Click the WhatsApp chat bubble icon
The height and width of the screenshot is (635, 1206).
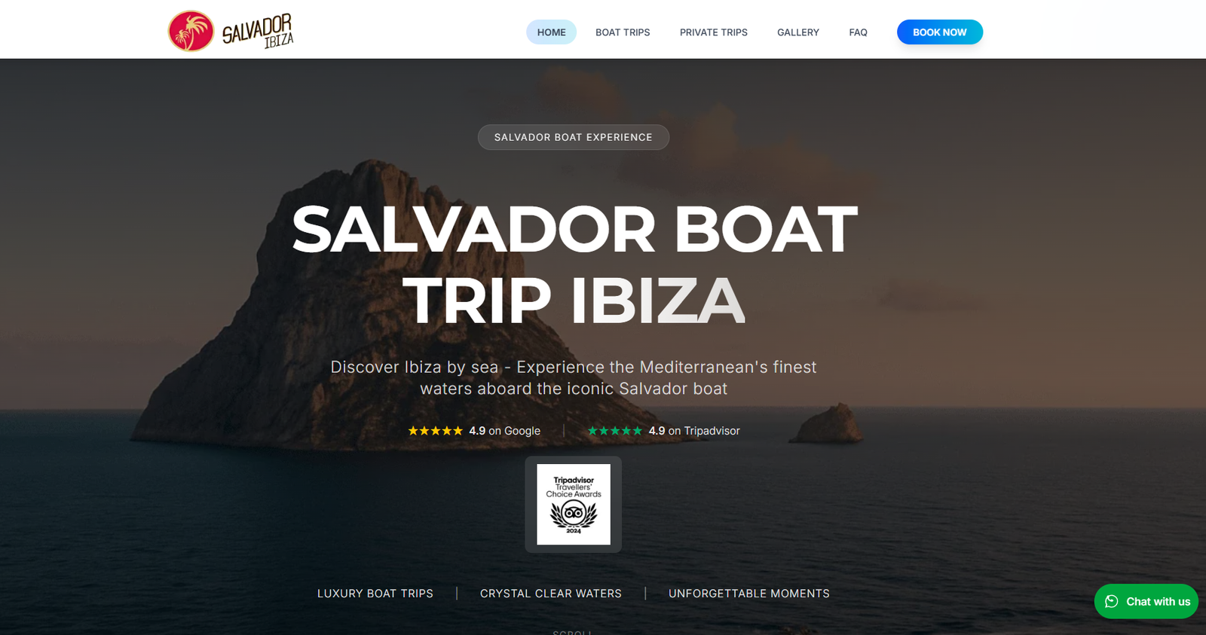1111,601
